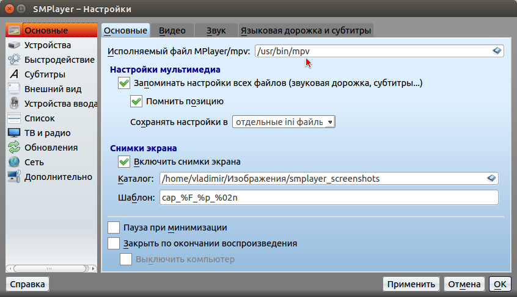Open the Обновления refresh arrows icon
The image size is (517, 297).
[14, 148]
